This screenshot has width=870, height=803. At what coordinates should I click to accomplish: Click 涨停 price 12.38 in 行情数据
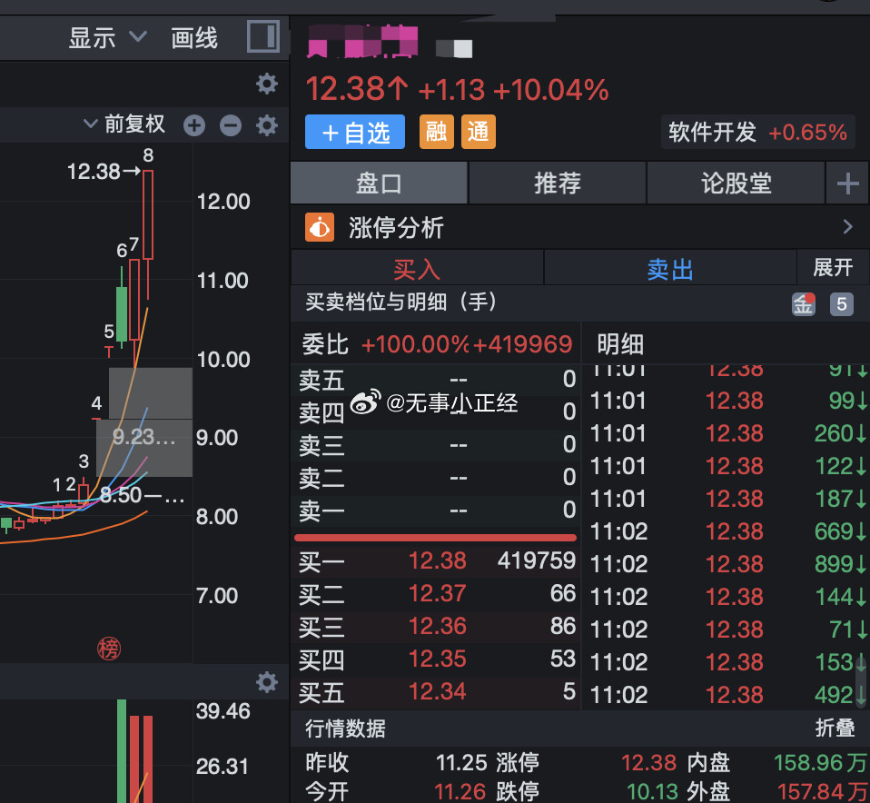648,762
